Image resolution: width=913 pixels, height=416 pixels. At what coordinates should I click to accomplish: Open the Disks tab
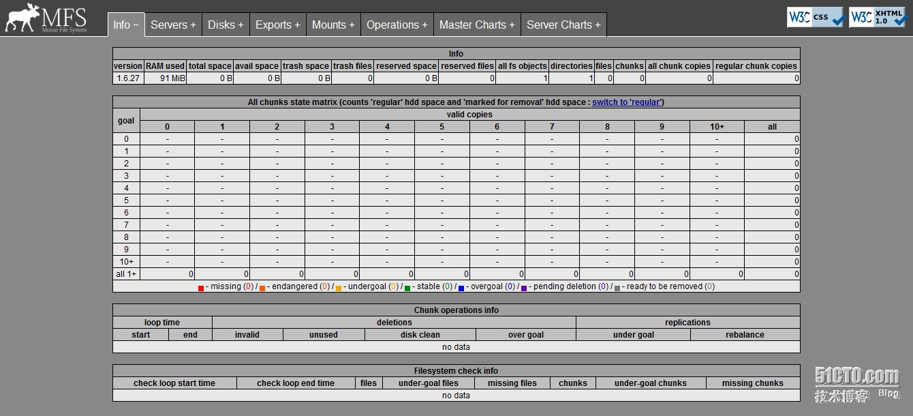tap(226, 25)
